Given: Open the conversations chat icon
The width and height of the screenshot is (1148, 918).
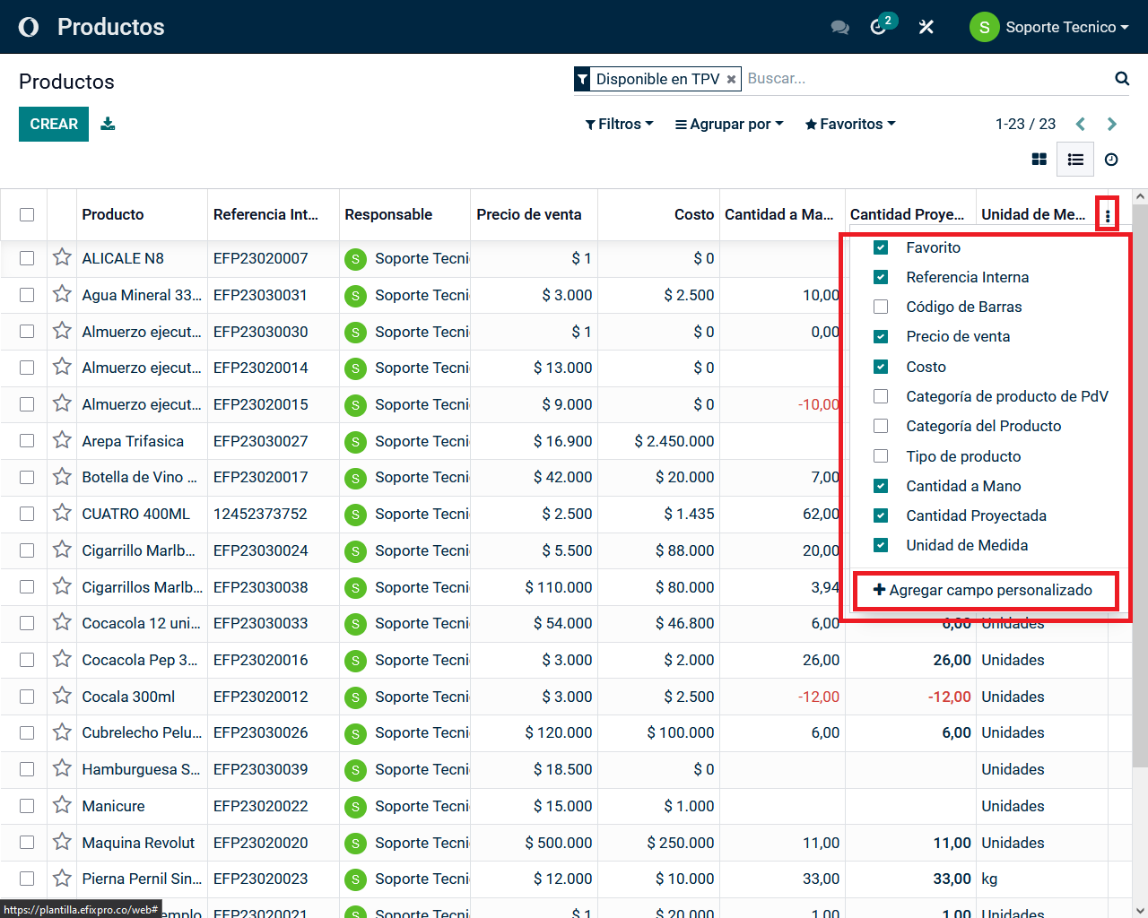Looking at the screenshot, I should [839, 27].
